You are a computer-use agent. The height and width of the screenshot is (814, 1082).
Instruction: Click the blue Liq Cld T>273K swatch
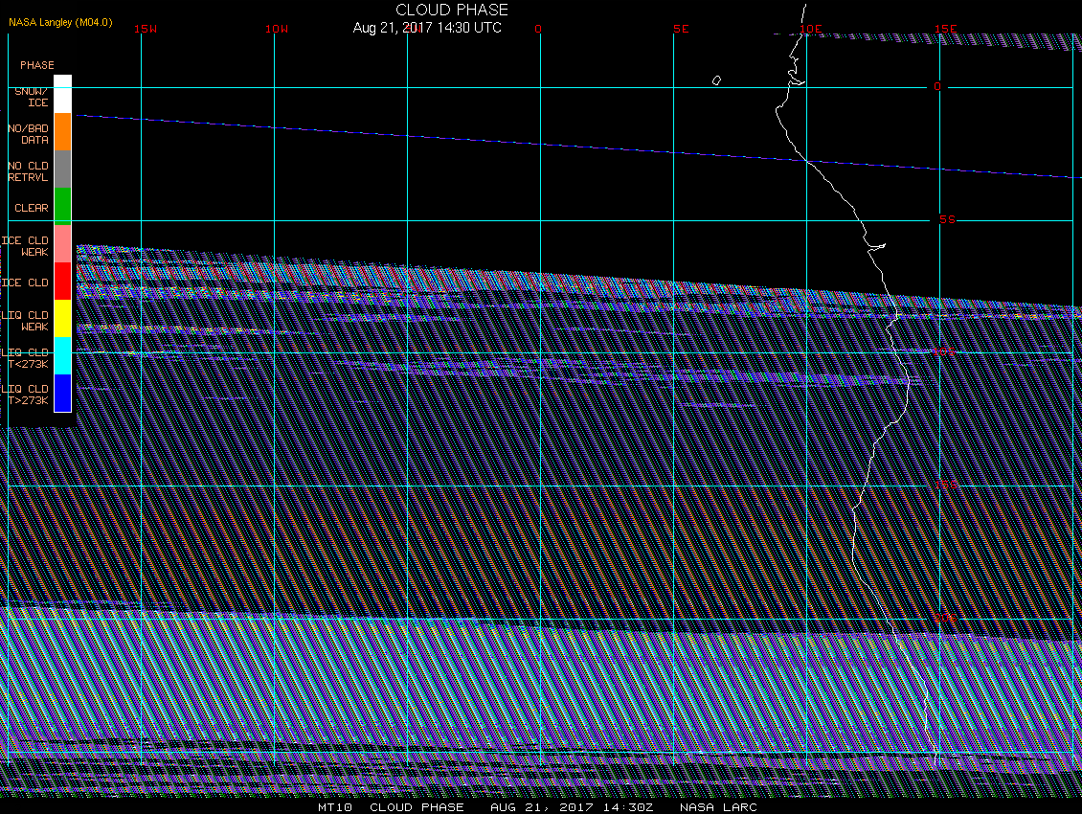[x=63, y=393]
